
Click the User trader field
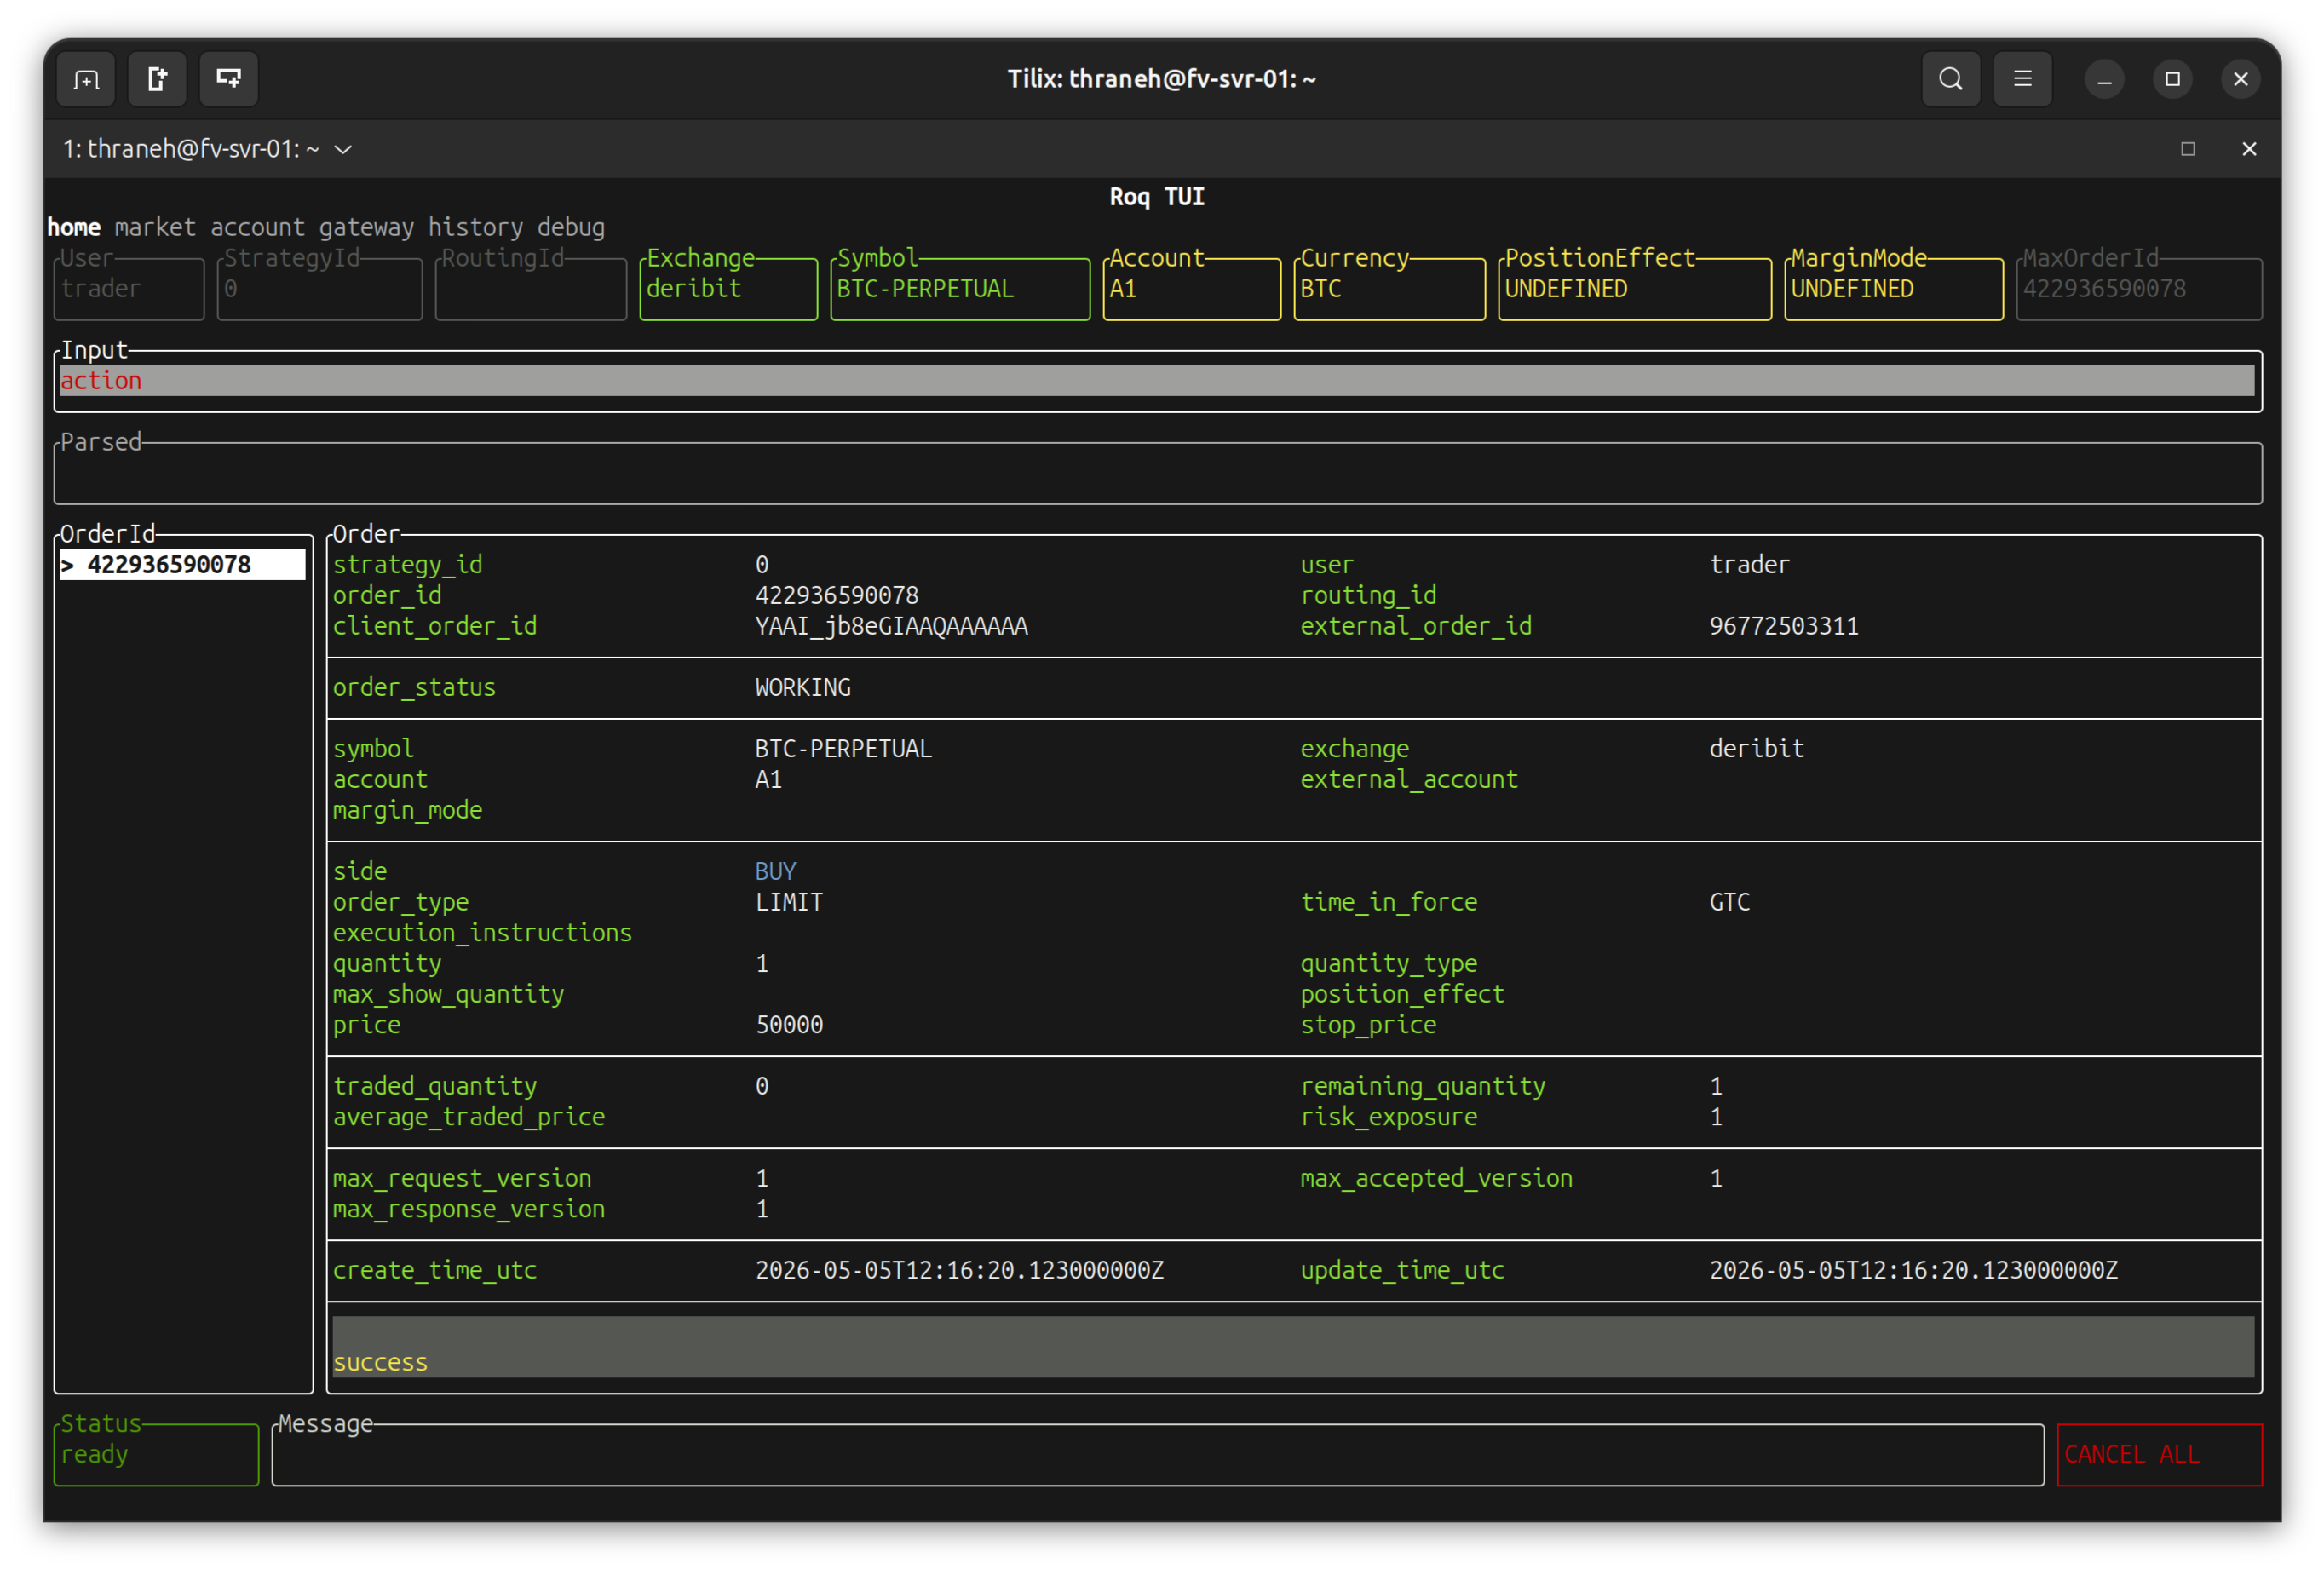[x=129, y=288]
